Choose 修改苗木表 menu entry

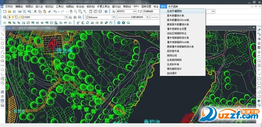coord(183,51)
